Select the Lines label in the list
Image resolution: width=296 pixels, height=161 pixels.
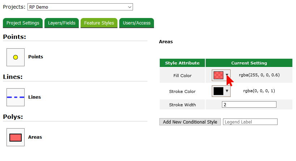point(34,97)
